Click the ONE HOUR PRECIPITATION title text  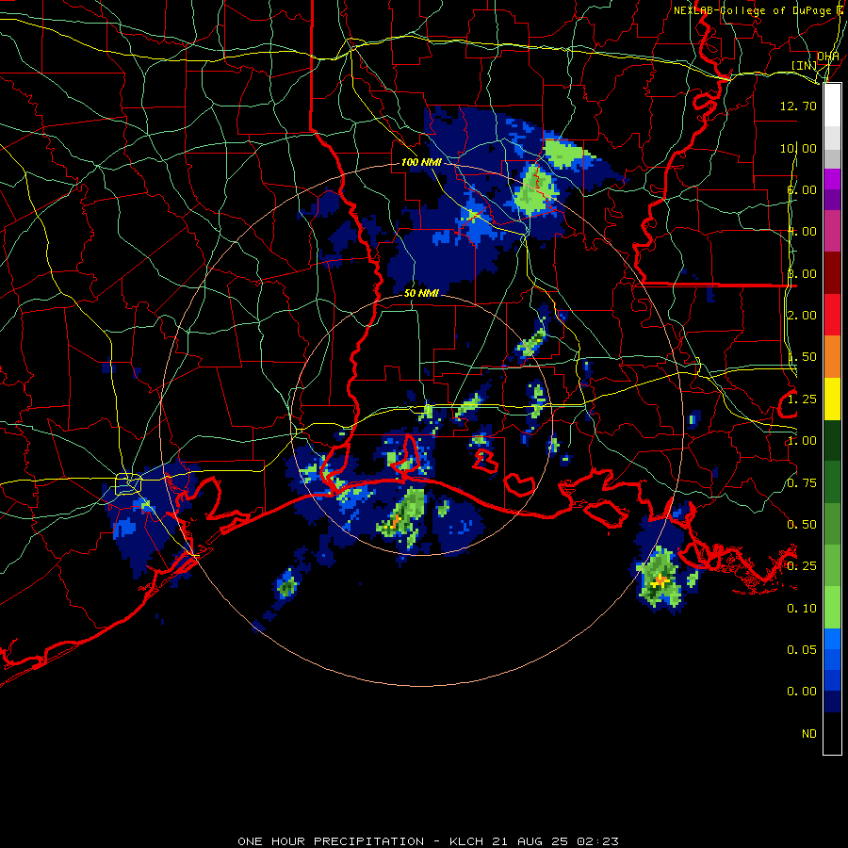[331, 841]
